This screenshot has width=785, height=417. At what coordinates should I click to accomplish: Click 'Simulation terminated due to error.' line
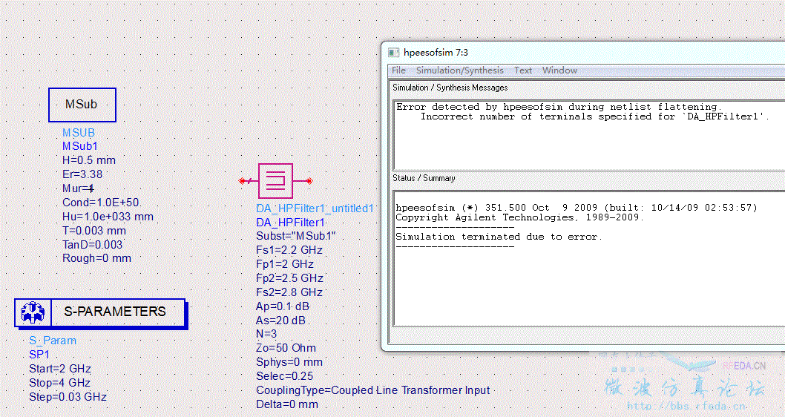[x=499, y=237]
